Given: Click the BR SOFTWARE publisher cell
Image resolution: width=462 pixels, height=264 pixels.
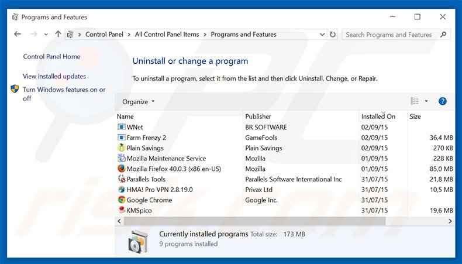Looking at the screenshot, I should point(266,127).
